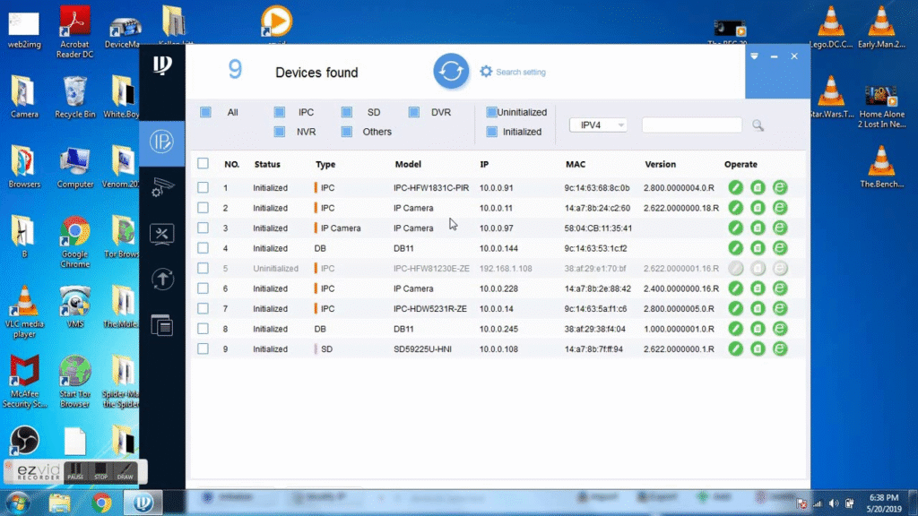Viewport: 918px width, 516px height.
Task: Open Modify IP page in sidebar
Action: coord(162,142)
